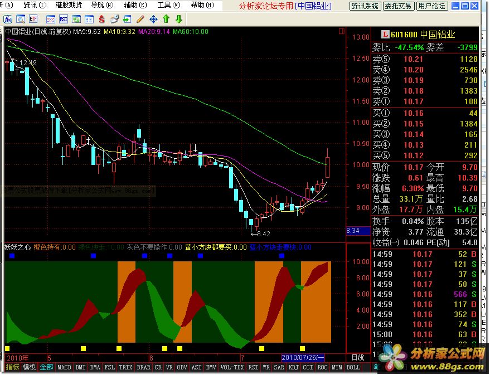
Task: Select the RSI tab in bottom bar
Action: click(253, 367)
